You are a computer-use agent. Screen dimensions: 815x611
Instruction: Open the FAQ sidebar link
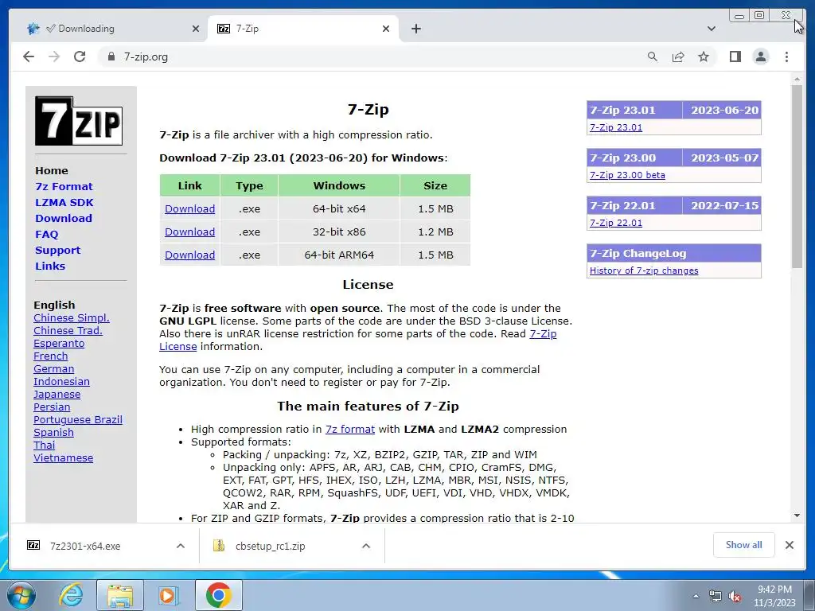tap(47, 235)
